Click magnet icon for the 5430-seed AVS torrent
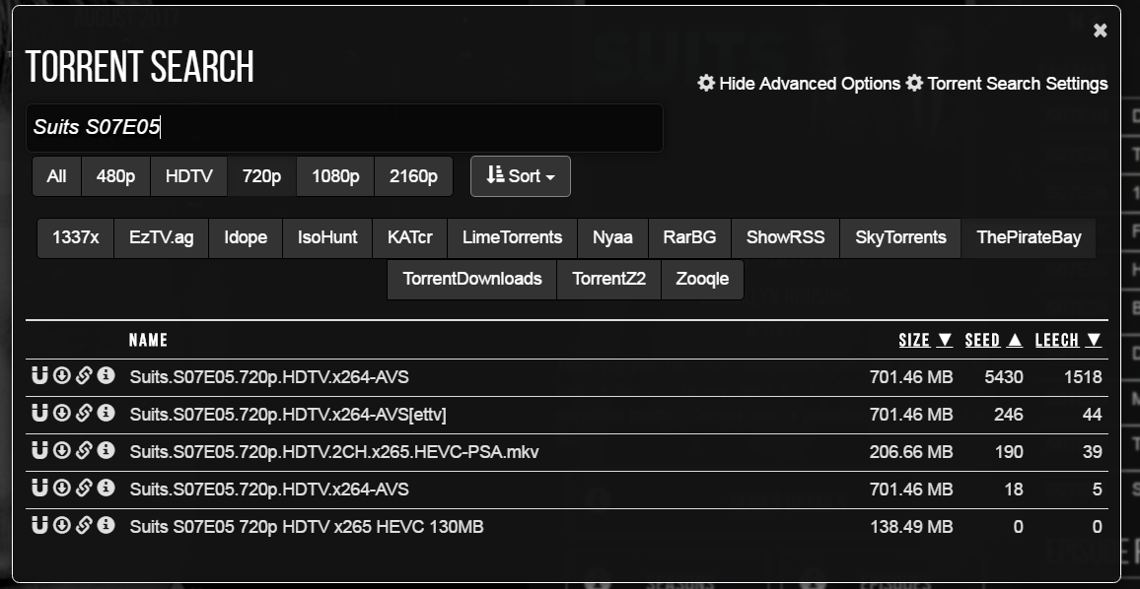Viewport: 1140px width, 589px height. point(39,375)
